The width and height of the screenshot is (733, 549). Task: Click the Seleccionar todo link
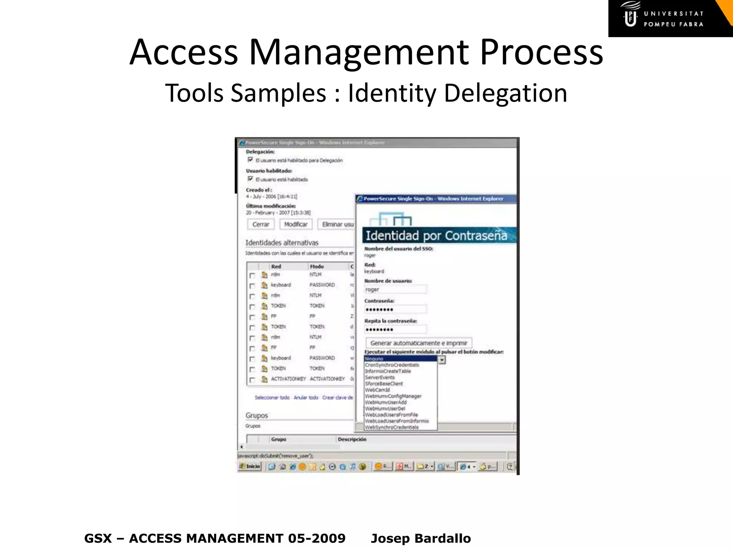pyautogui.click(x=272, y=397)
